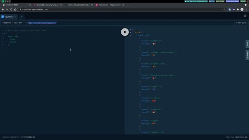The height and width of the screenshot is (140, 249).
Task: Click "Armenia" in the response
Action: point(156,109)
